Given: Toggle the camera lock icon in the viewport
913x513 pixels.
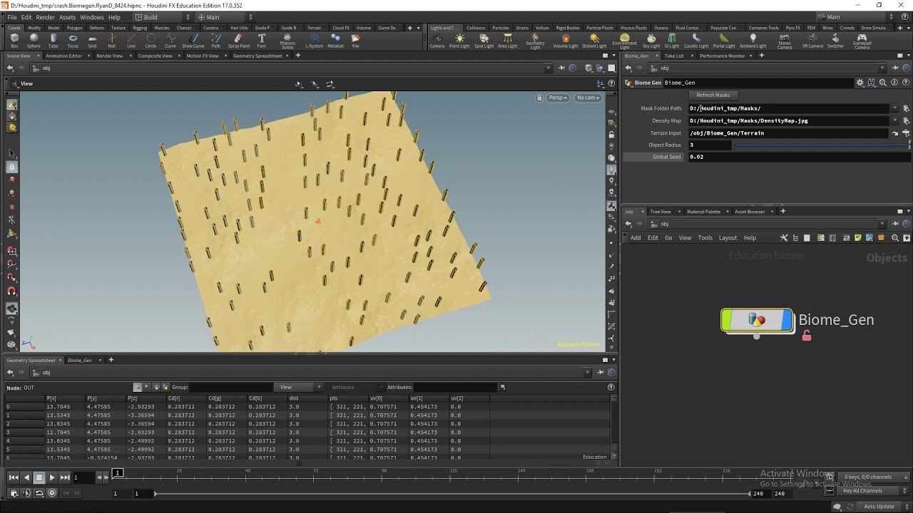Looking at the screenshot, I should [x=539, y=98].
